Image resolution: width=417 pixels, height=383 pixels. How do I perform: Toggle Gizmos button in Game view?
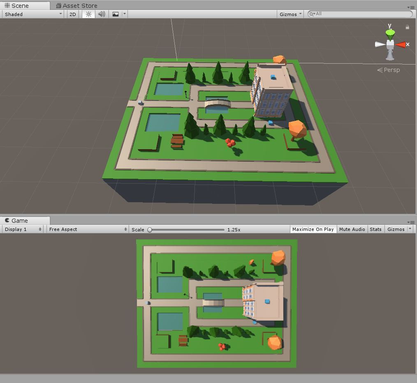click(x=396, y=229)
